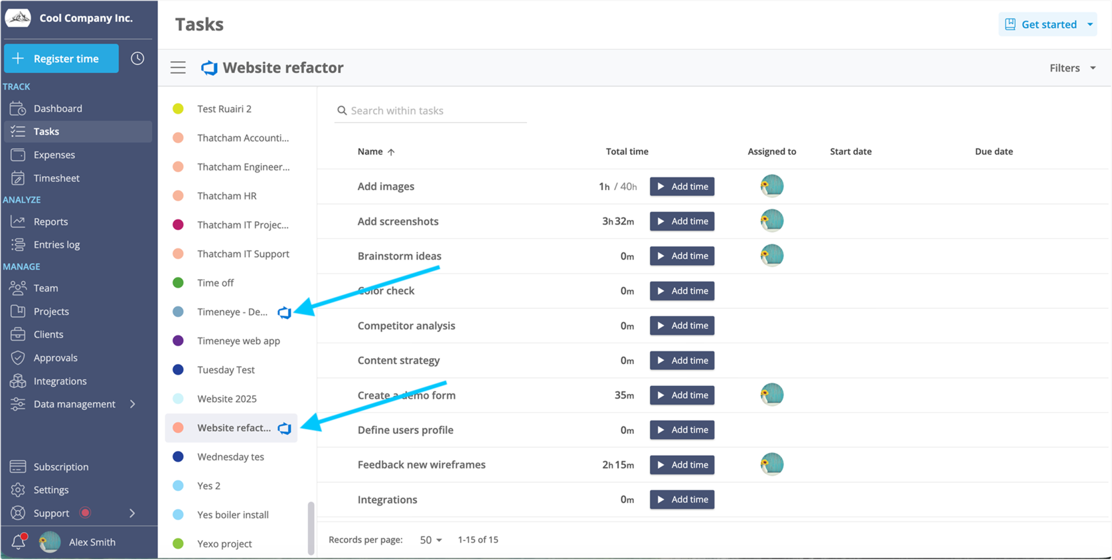Expand the Support submenu
This screenshot has height=560, width=1112.
[133, 513]
